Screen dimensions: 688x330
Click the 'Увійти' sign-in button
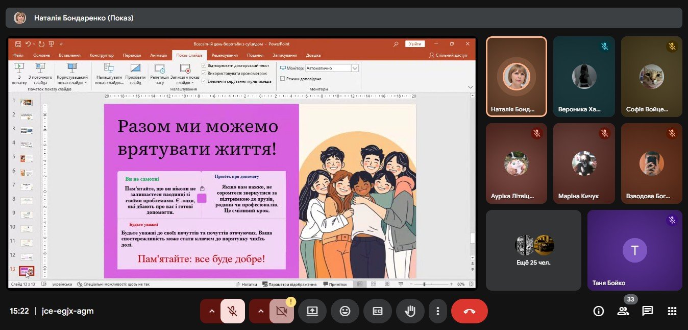coord(415,44)
